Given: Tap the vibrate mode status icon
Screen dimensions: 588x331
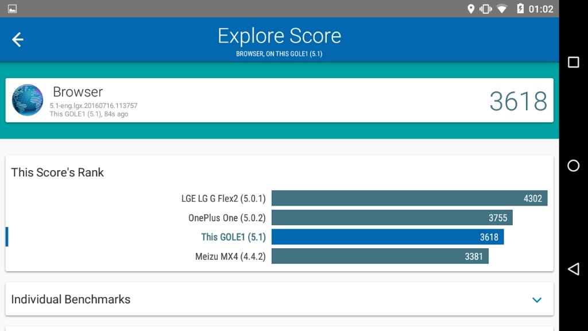Looking at the screenshot, I should pyautogui.click(x=486, y=9).
